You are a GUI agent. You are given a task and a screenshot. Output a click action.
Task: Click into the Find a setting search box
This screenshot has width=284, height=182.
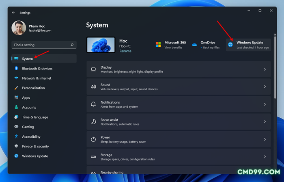tap(44, 45)
